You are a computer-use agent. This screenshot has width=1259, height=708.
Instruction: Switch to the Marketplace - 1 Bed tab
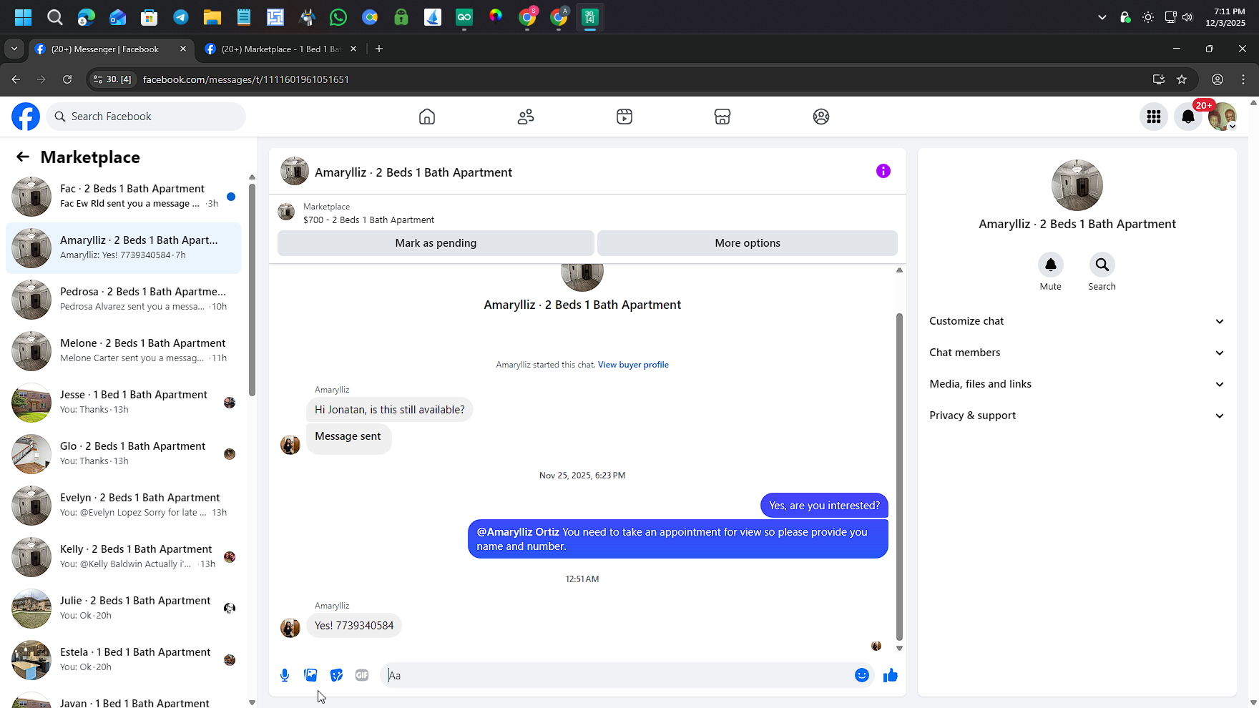[x=282, y=49]
